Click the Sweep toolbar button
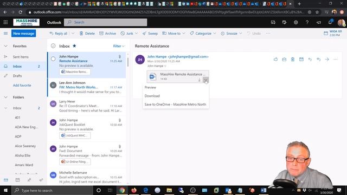 [150, 34]
